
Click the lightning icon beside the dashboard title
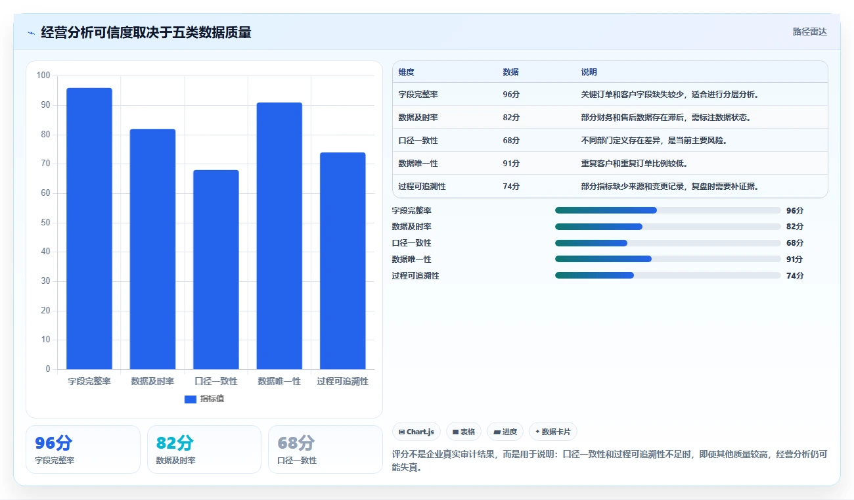tap(32, 33)
